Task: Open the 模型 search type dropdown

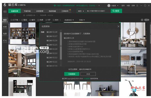Action: [81, 11]
